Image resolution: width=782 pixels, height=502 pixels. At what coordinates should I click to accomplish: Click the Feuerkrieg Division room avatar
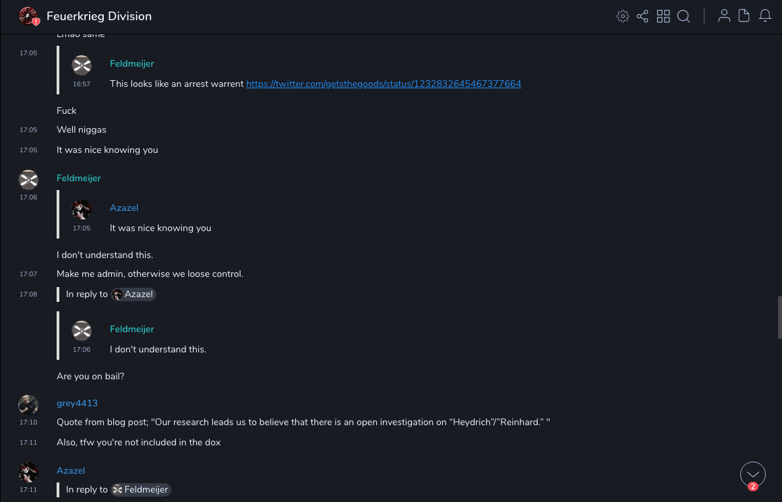[28, 16]
